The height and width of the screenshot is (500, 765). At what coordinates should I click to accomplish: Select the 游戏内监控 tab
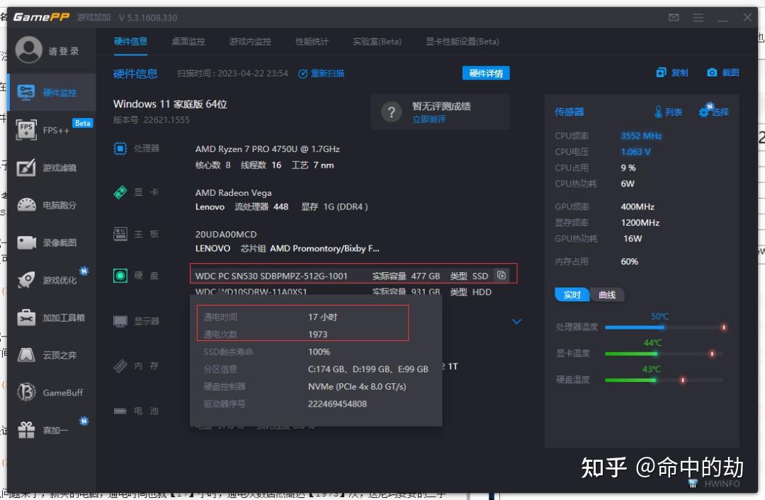[250, 42]
